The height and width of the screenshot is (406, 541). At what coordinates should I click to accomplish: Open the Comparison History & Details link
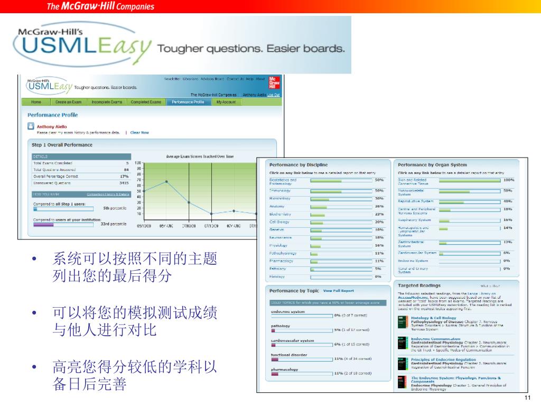coord(108,195)
